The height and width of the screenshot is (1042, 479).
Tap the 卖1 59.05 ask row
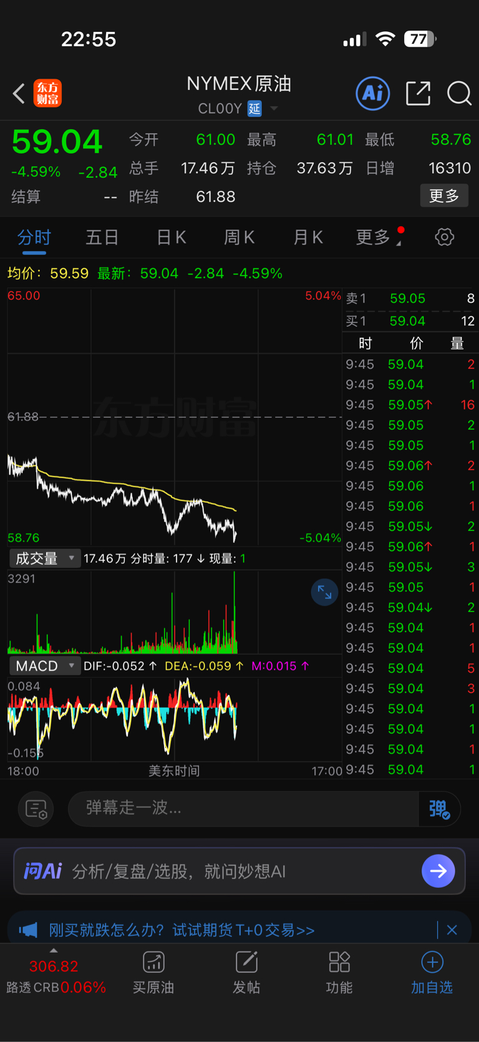coord(410,298)
